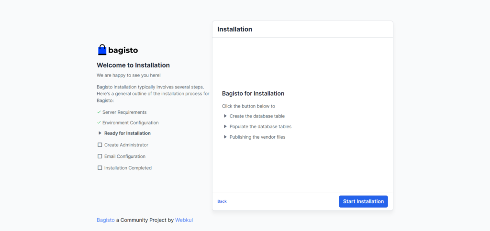Screen dimensions: 490x231
Task: Click the arrow icon beside Ready for Installation
Action: pyautogui.click(x=100, y=133)
